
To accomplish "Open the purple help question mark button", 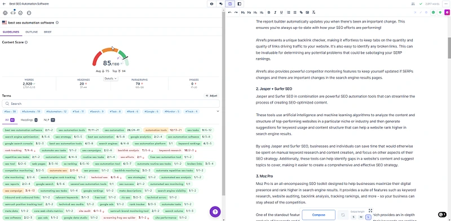I will tap(215, 212).
